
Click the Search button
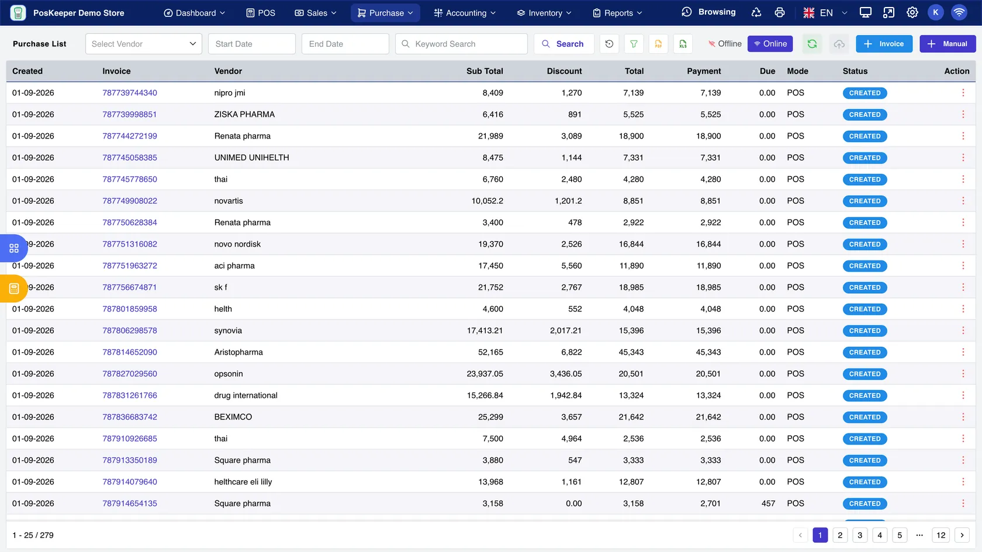(x=563, y=44)
